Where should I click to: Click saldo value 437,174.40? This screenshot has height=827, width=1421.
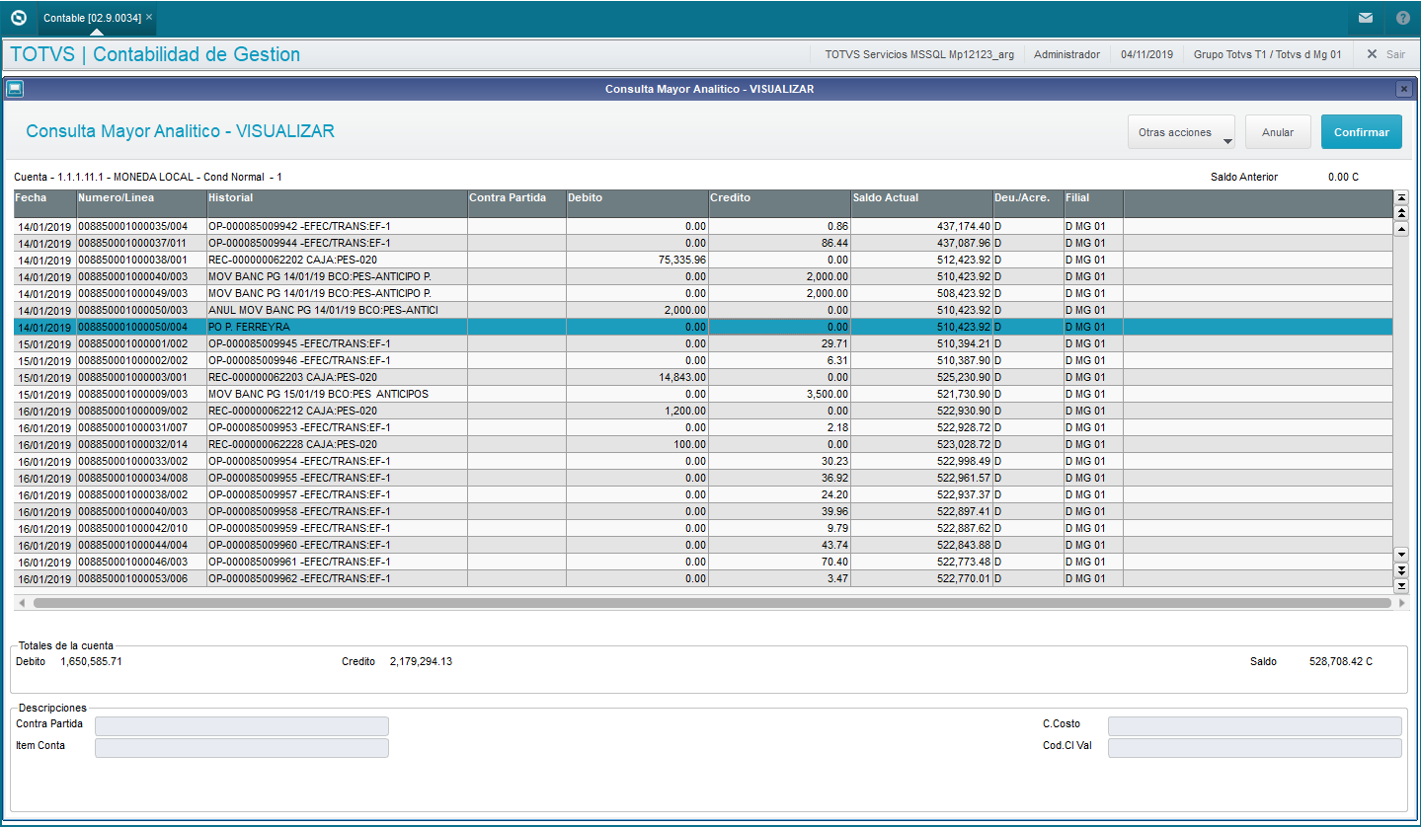pyautogui.click(x=963, y=226)
